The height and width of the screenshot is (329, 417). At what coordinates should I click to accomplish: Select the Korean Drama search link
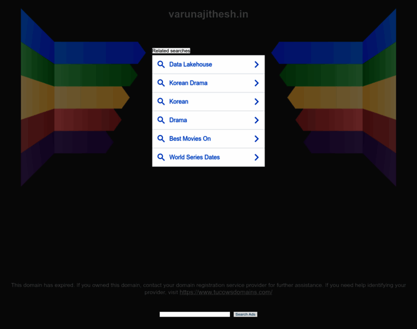[x=208, y=83]
